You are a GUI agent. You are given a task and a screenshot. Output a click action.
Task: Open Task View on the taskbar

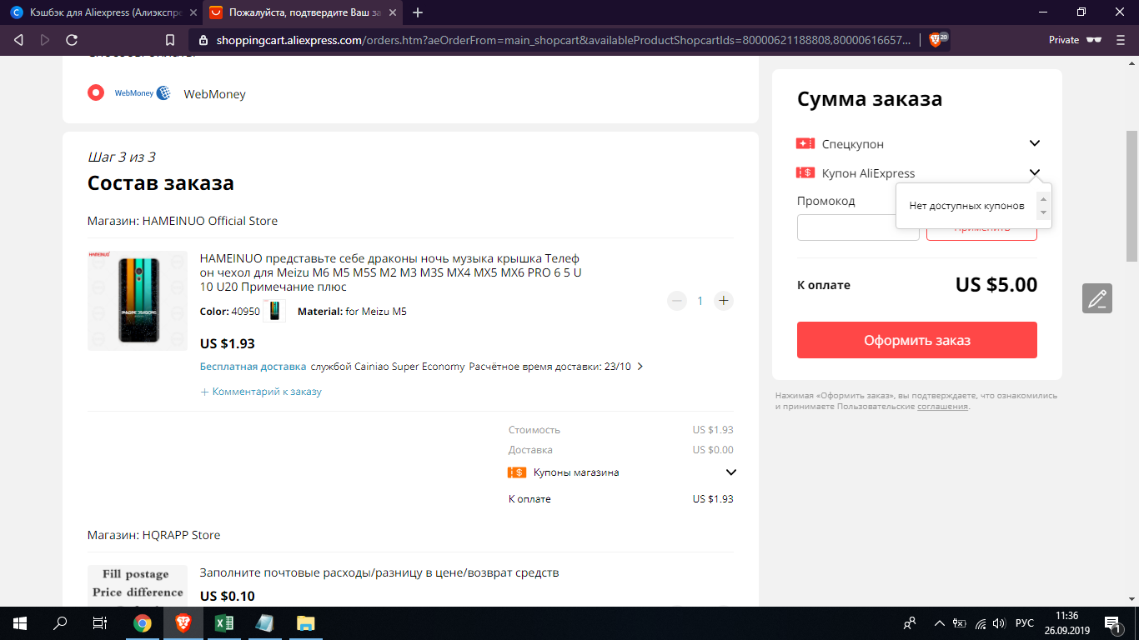tap(100, 623)
